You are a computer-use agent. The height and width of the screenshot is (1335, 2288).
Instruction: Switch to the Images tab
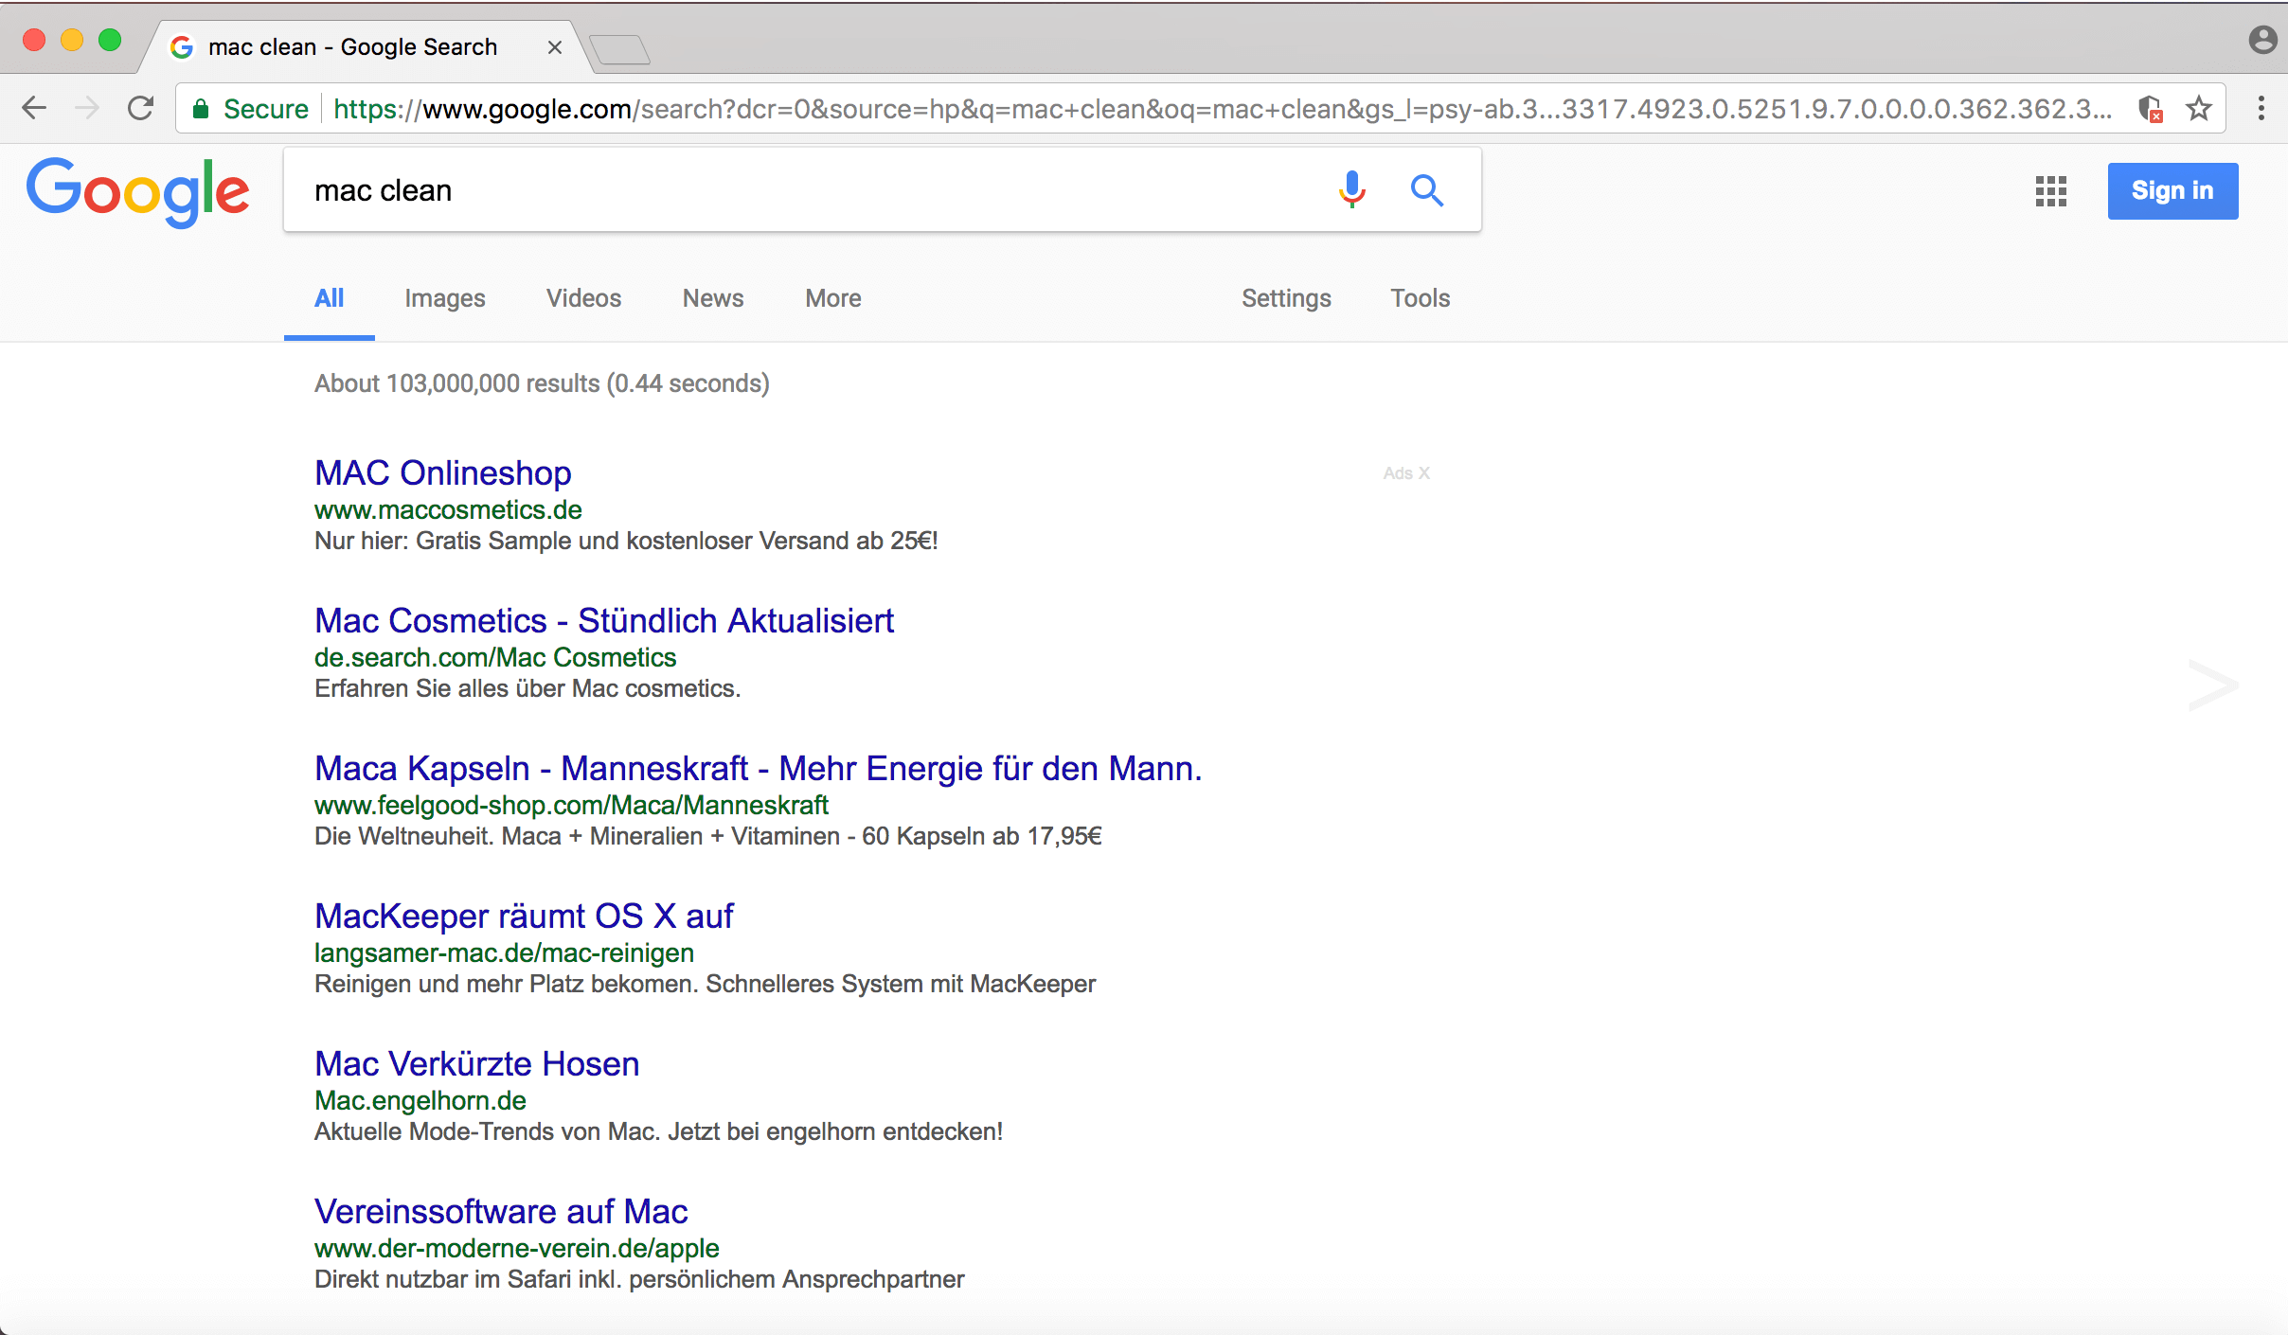tap(445, 298)
